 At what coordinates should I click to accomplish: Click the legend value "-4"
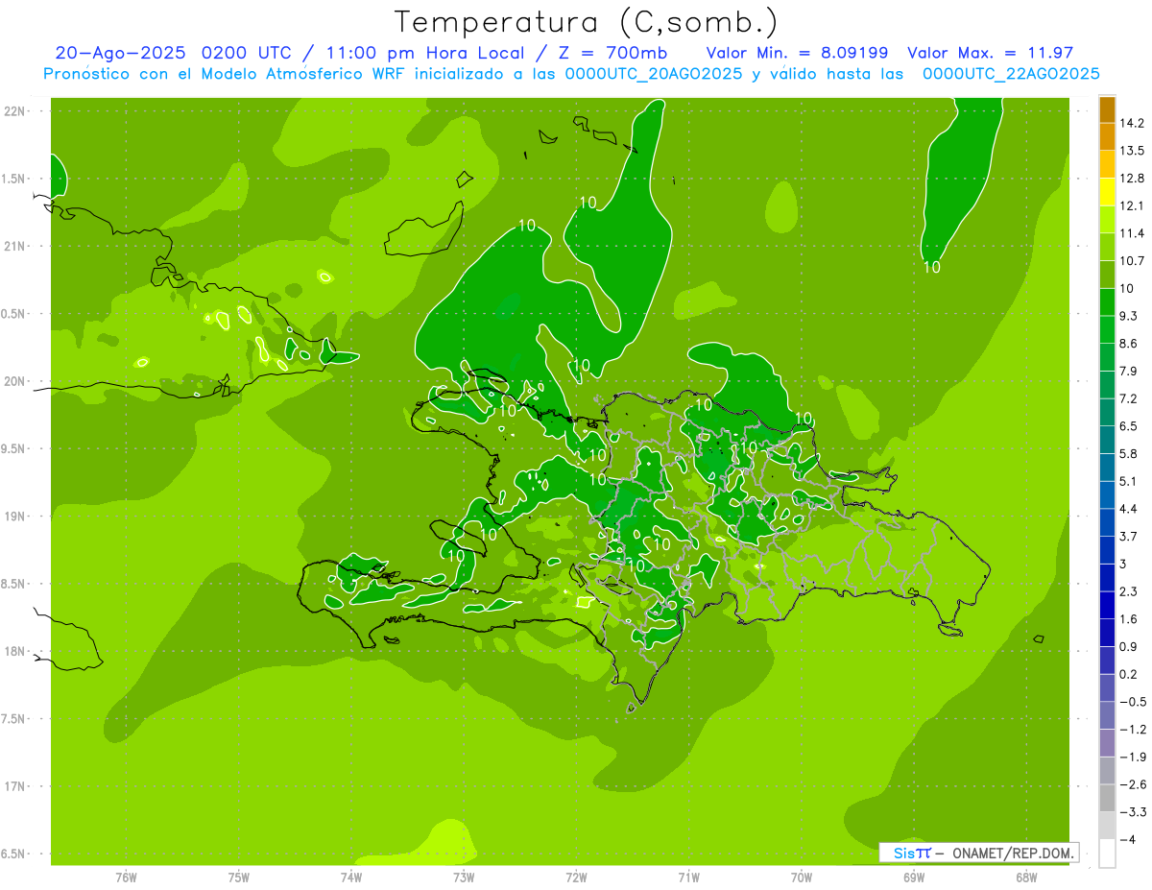tap(1128, 839)
